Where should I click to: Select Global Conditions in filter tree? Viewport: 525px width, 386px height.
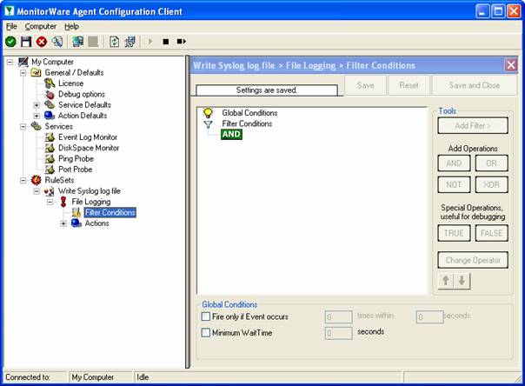click(x=249, y=113)
